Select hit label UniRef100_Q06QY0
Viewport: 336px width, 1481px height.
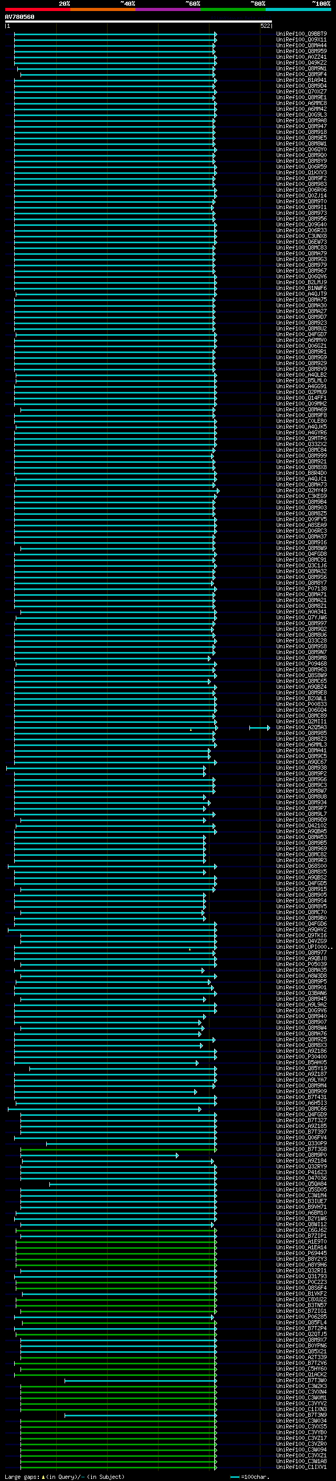[x=301, y=150]
